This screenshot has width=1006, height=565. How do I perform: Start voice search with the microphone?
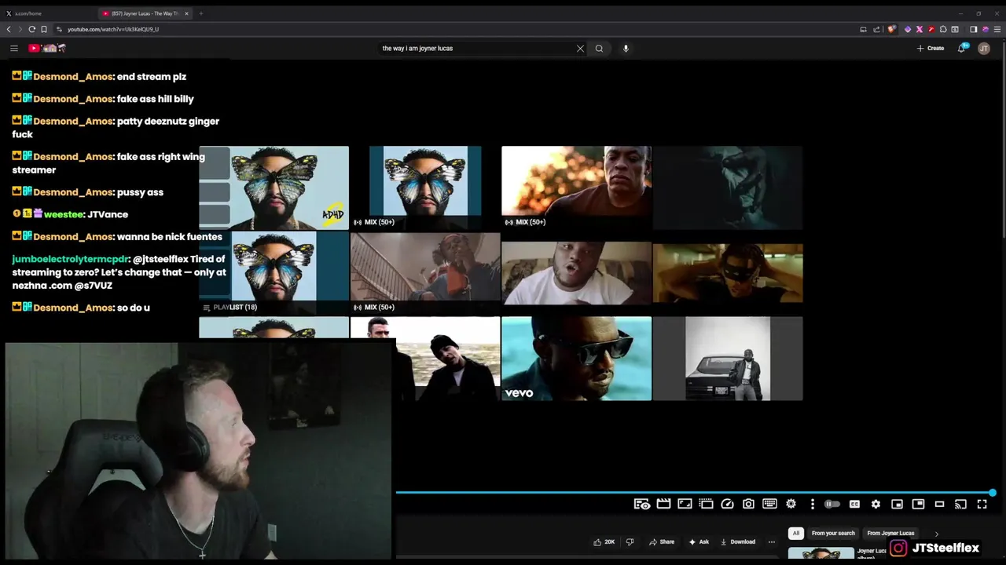click(626, 48)
